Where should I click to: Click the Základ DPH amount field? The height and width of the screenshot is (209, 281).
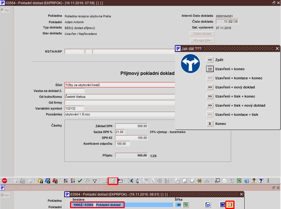[131, 126]
